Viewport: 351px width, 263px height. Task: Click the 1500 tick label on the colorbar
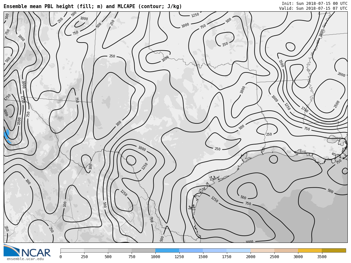tap(203, 257)
